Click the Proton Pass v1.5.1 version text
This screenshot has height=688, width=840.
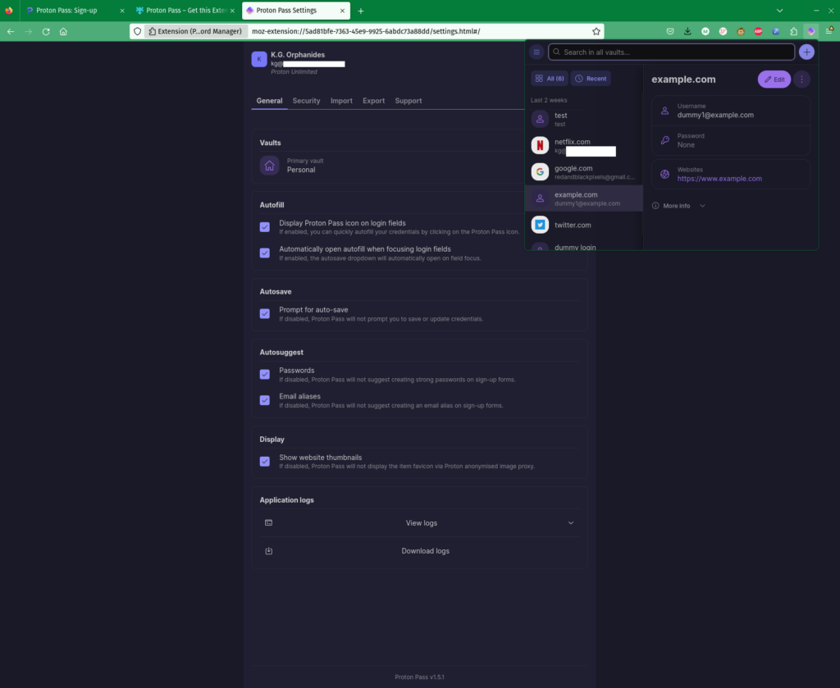pos(419,677)
